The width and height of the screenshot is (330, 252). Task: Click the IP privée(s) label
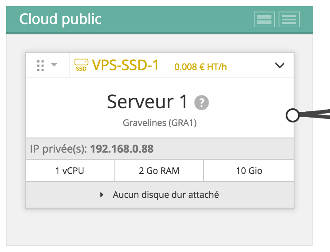tap(59, 149)
